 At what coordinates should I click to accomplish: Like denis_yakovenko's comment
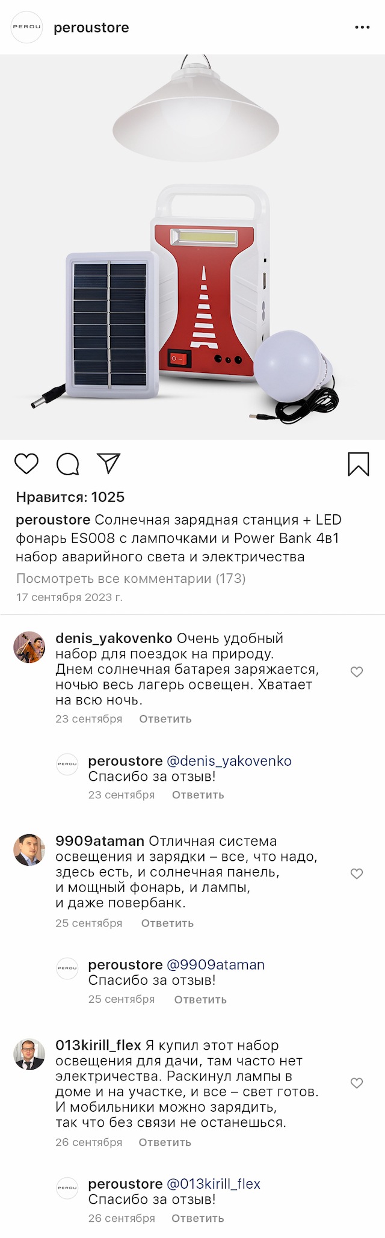(357, 672)
